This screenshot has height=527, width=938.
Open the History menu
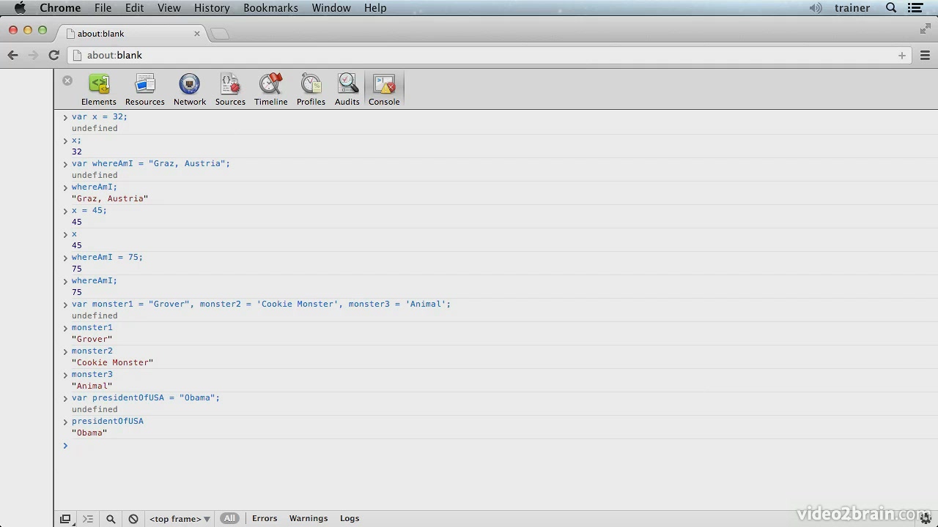pos(212,8)
